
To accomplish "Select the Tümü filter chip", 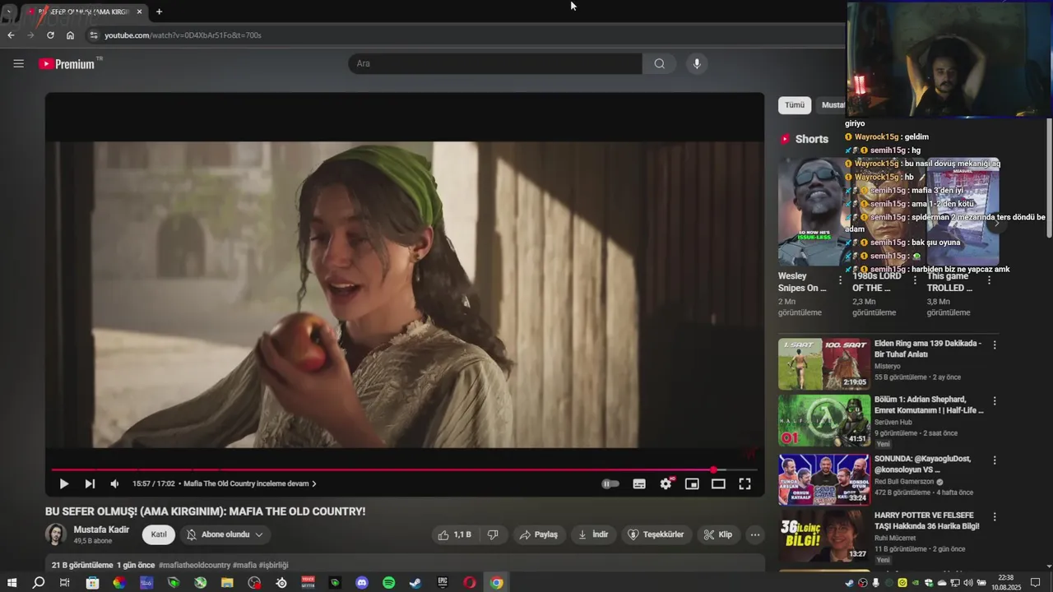I will click(795, 105).
